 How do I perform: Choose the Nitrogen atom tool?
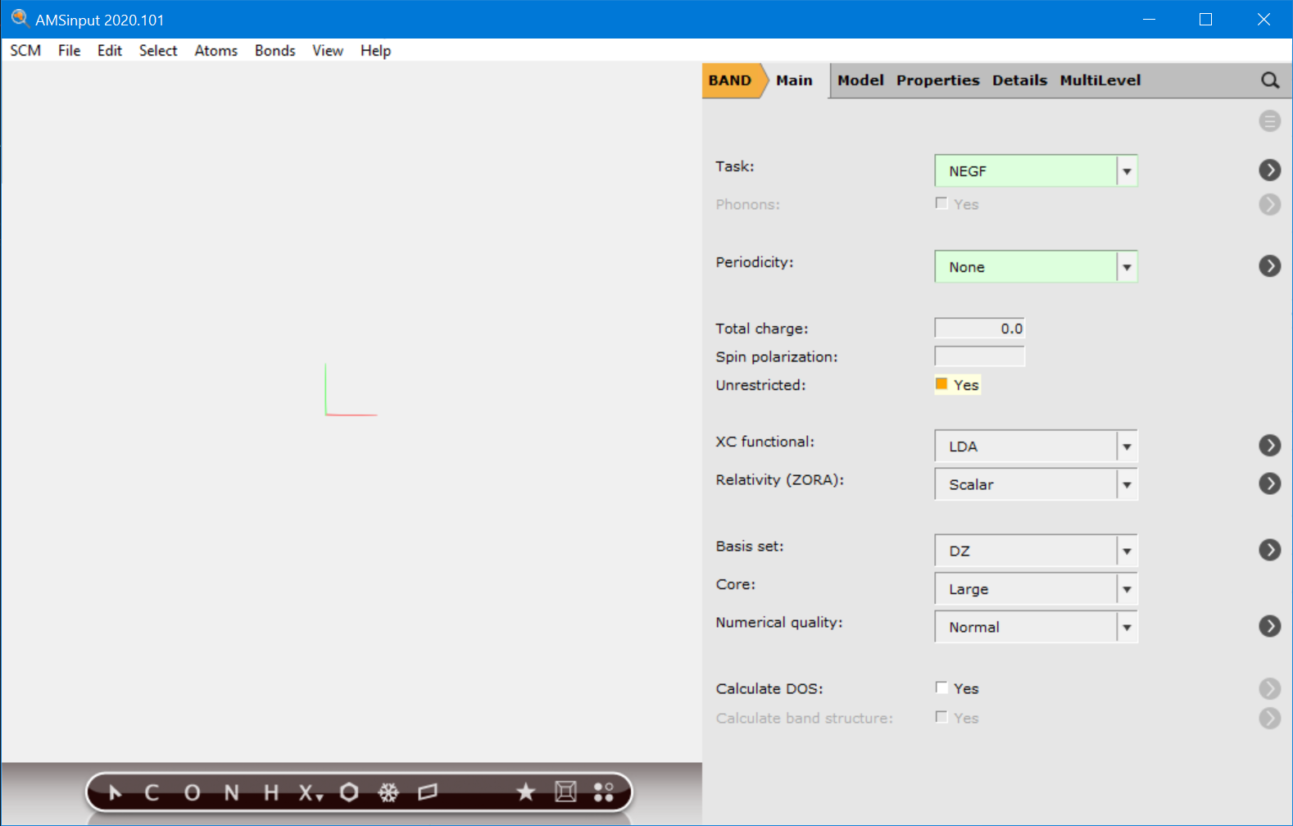coord(232,792)
